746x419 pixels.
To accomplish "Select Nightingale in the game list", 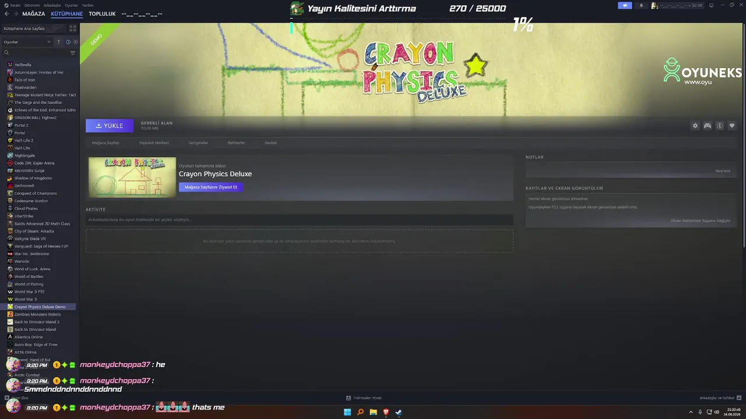I will (38, 155).
